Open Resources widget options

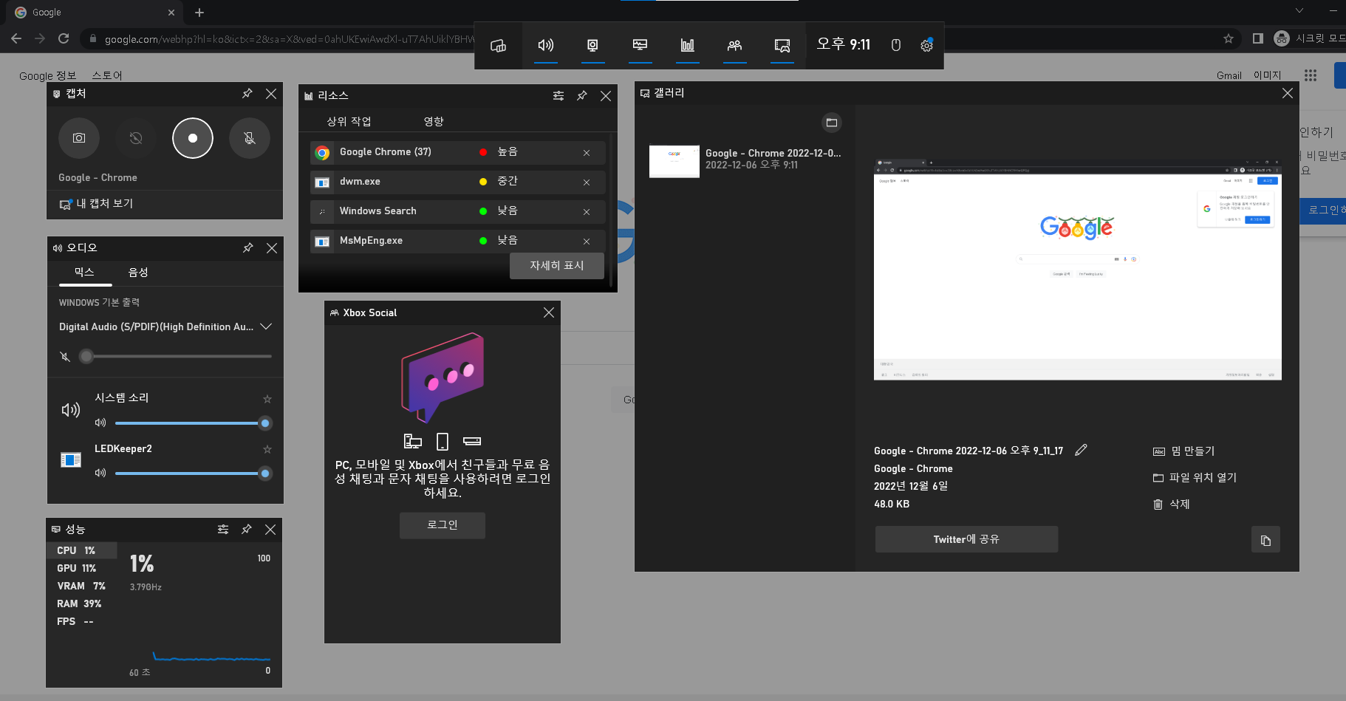click(558, 96)
